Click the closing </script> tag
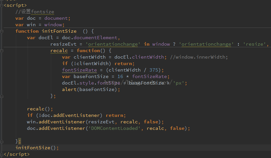271x158 pixels. coord(17,154)
